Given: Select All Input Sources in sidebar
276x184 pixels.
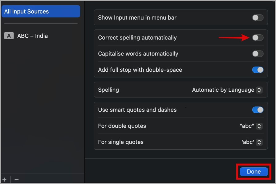Looking at the screenshot, I should pos(41,12).
